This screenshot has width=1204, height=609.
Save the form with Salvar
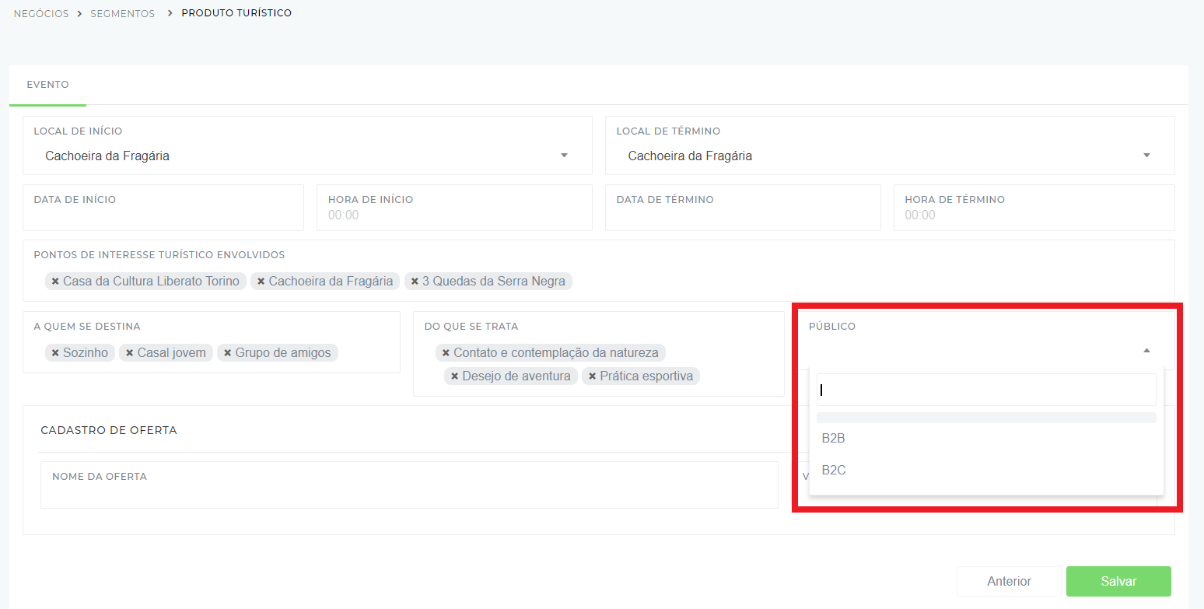(x=1118, y=582)
